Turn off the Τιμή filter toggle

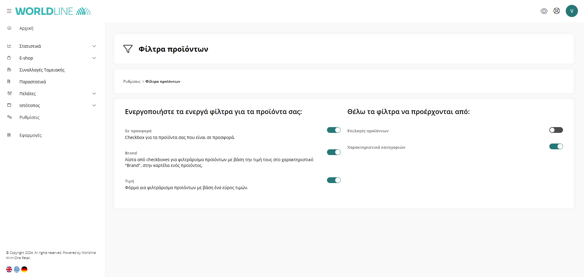(x=334, y=180)
